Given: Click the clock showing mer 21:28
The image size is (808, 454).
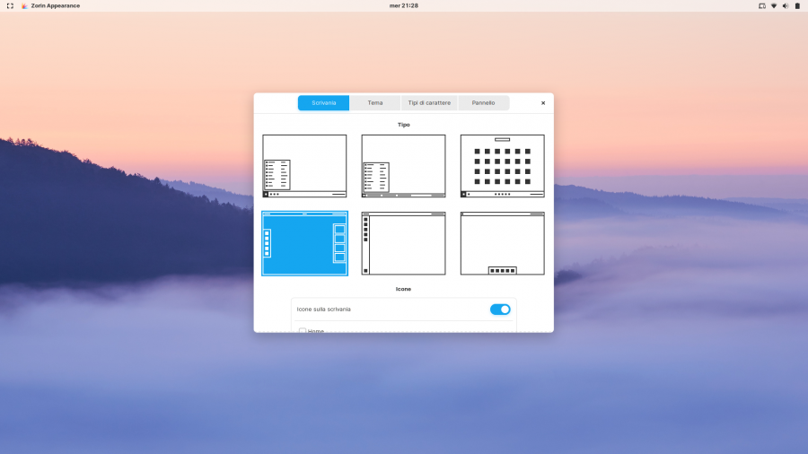Looking at the screenshot, I should pyautogui.click(x=403, y=5).
